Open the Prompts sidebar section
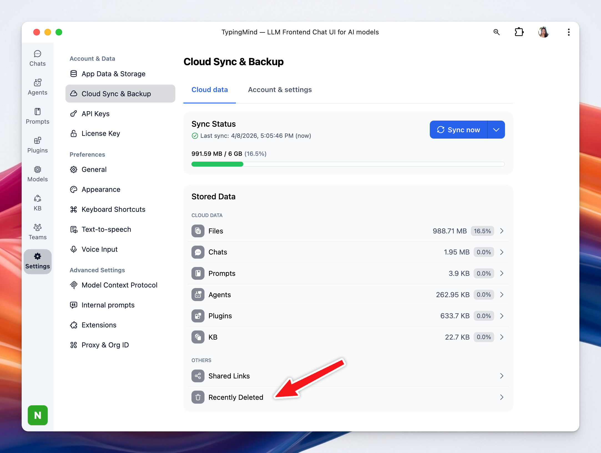The width and height of the screenshot is (601, 453). click(x=37, y=116)
